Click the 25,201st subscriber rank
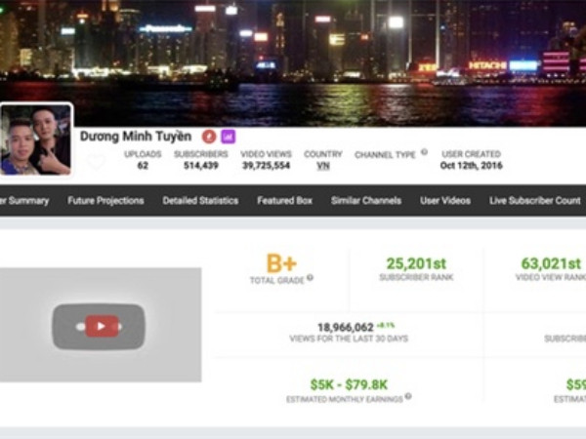The image size is (586, 439). pos(416,264)
